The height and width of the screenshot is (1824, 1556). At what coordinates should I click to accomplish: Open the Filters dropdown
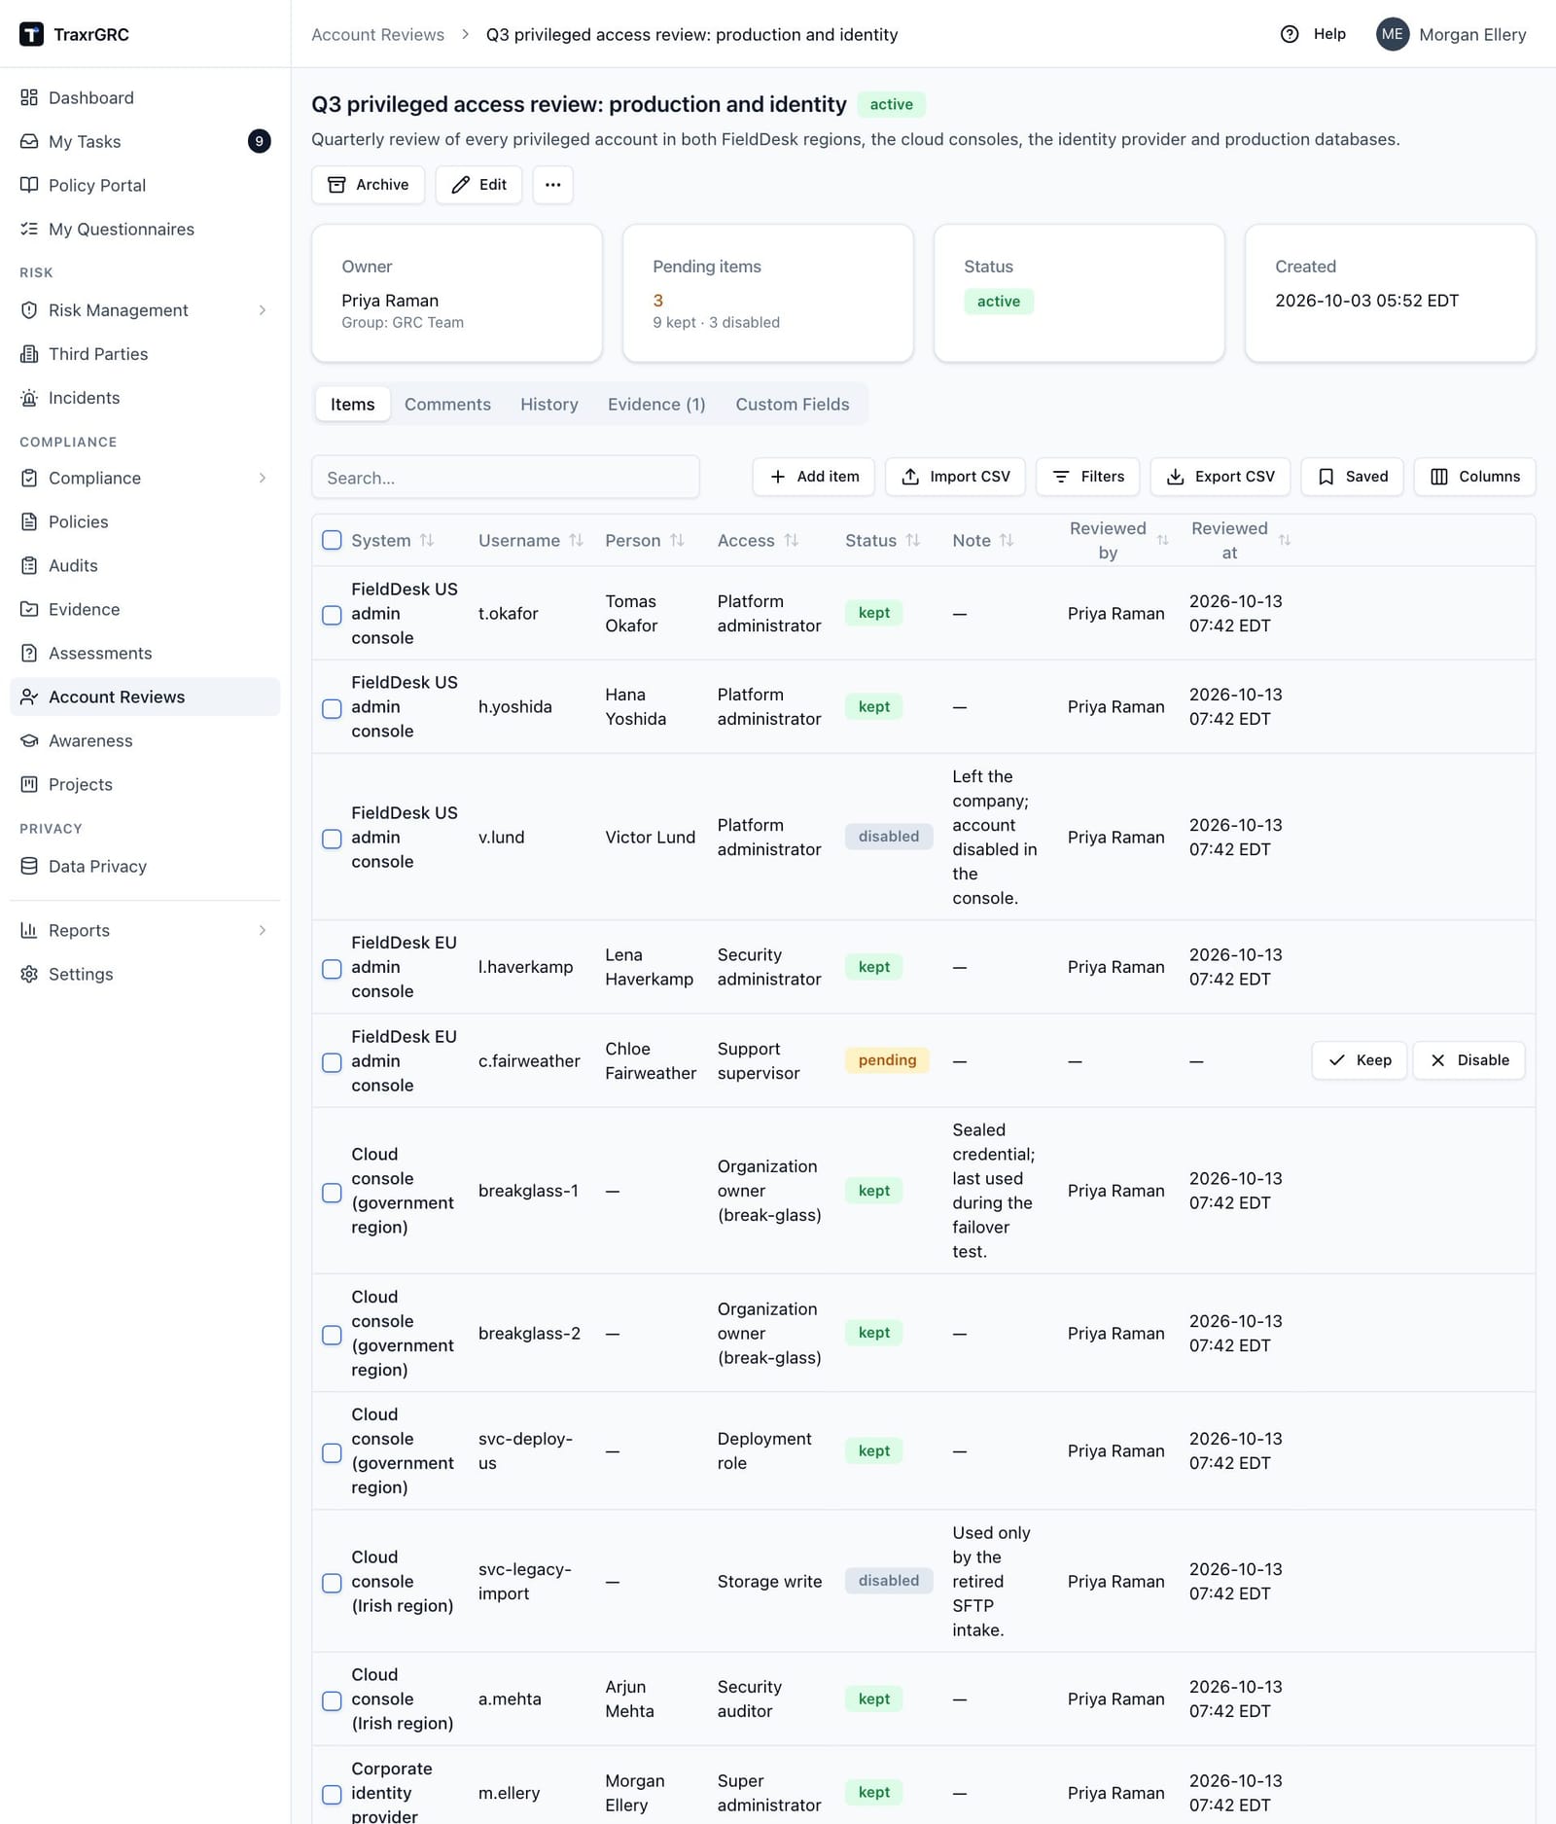click(1088, 477)
